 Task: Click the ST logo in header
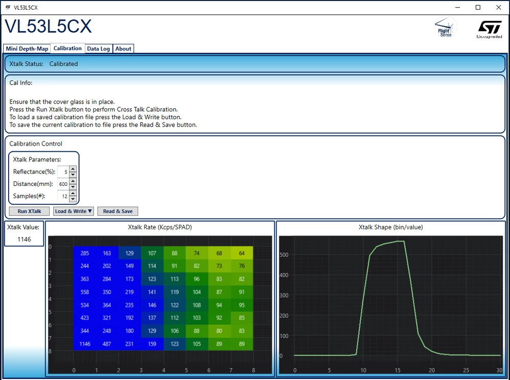click(489, 30)
